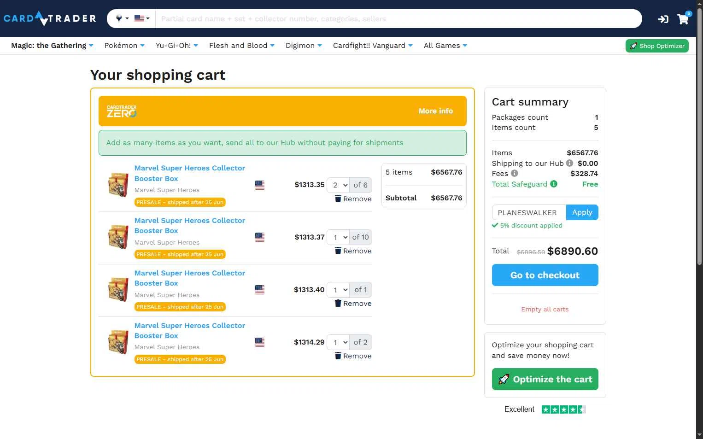Click PRESALE badge on the $1313.35 item
The image size is (703, 439).
(x=180, y=202)
